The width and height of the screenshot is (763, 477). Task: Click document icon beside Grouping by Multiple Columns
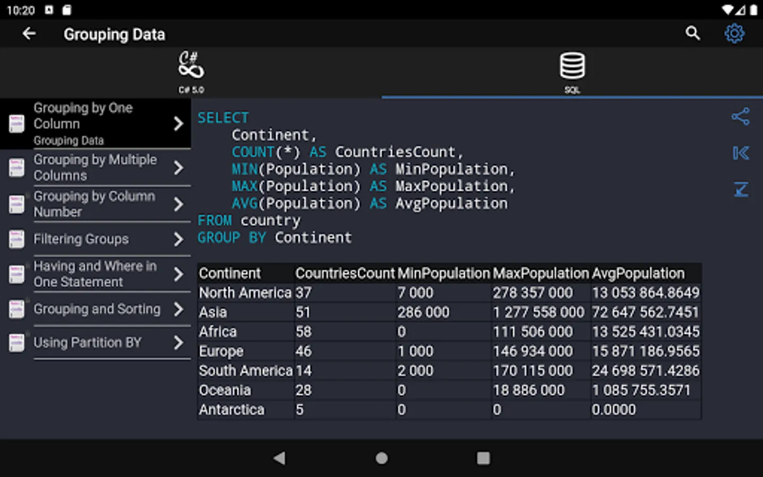pyautogui.click(x=16, y=168)
